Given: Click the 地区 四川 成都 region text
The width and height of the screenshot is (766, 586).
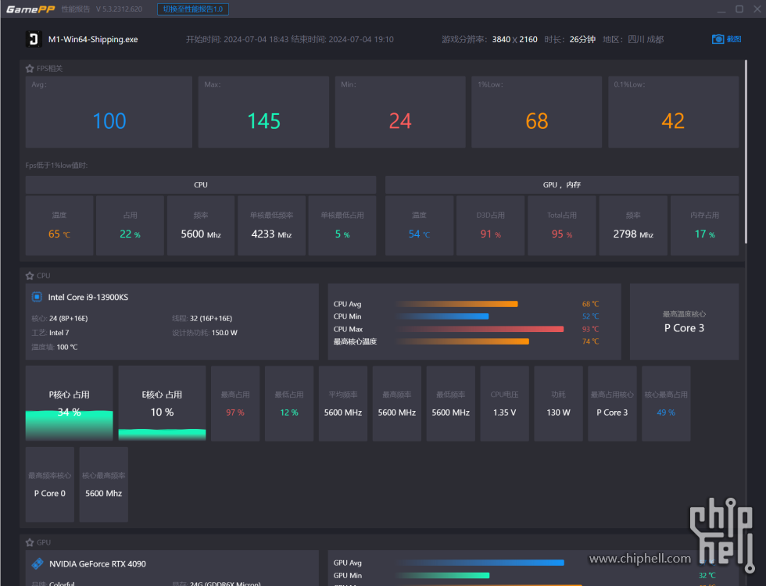Looking at the screenshot, I should (x=633, y=40).
